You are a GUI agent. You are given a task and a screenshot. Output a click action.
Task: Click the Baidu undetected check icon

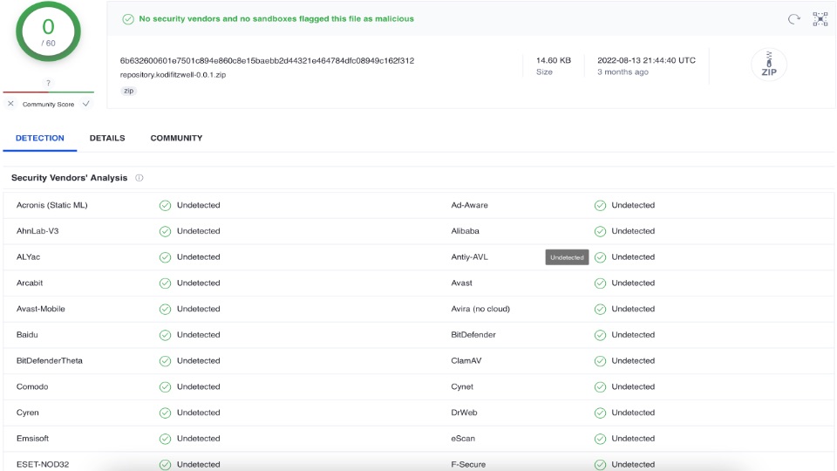pyautogui.click(x=165, y=335)
